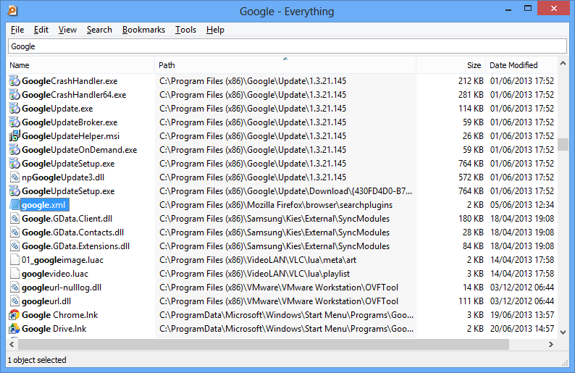Select the Google.GData.Contacts.dll file name
Viewport: 575px width, 373px height.
tap(72, 232)
